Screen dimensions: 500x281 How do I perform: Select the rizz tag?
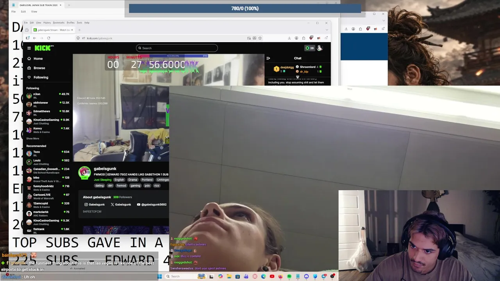point(157,186)
